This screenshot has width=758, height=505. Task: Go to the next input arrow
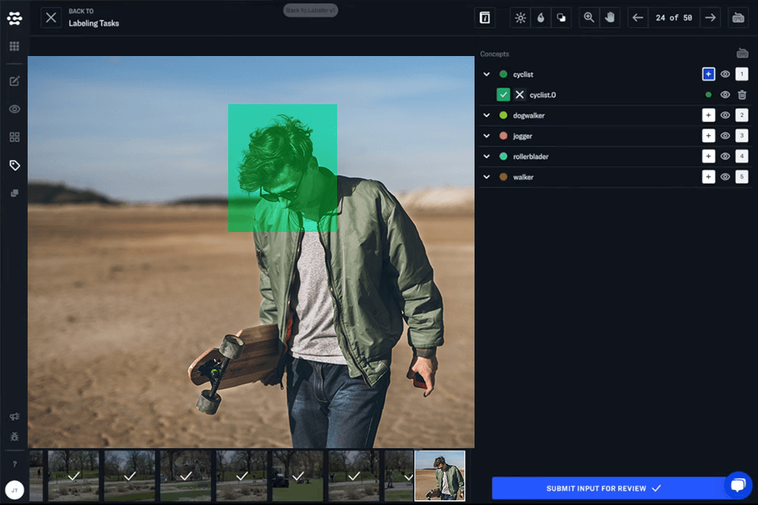click(710, 18)
